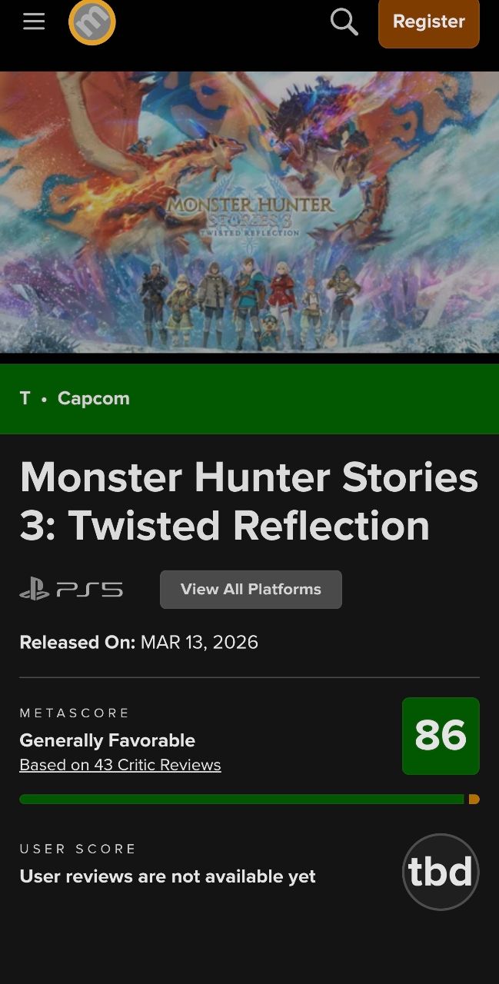
Task: Click the green Metascore distribution bar
Action: 241,799
